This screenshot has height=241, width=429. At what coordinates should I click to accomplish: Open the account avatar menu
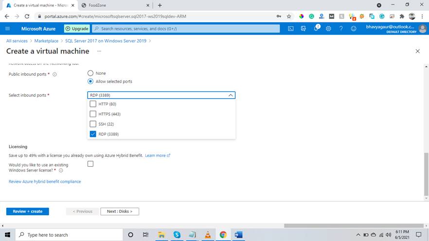click(422, 28)
